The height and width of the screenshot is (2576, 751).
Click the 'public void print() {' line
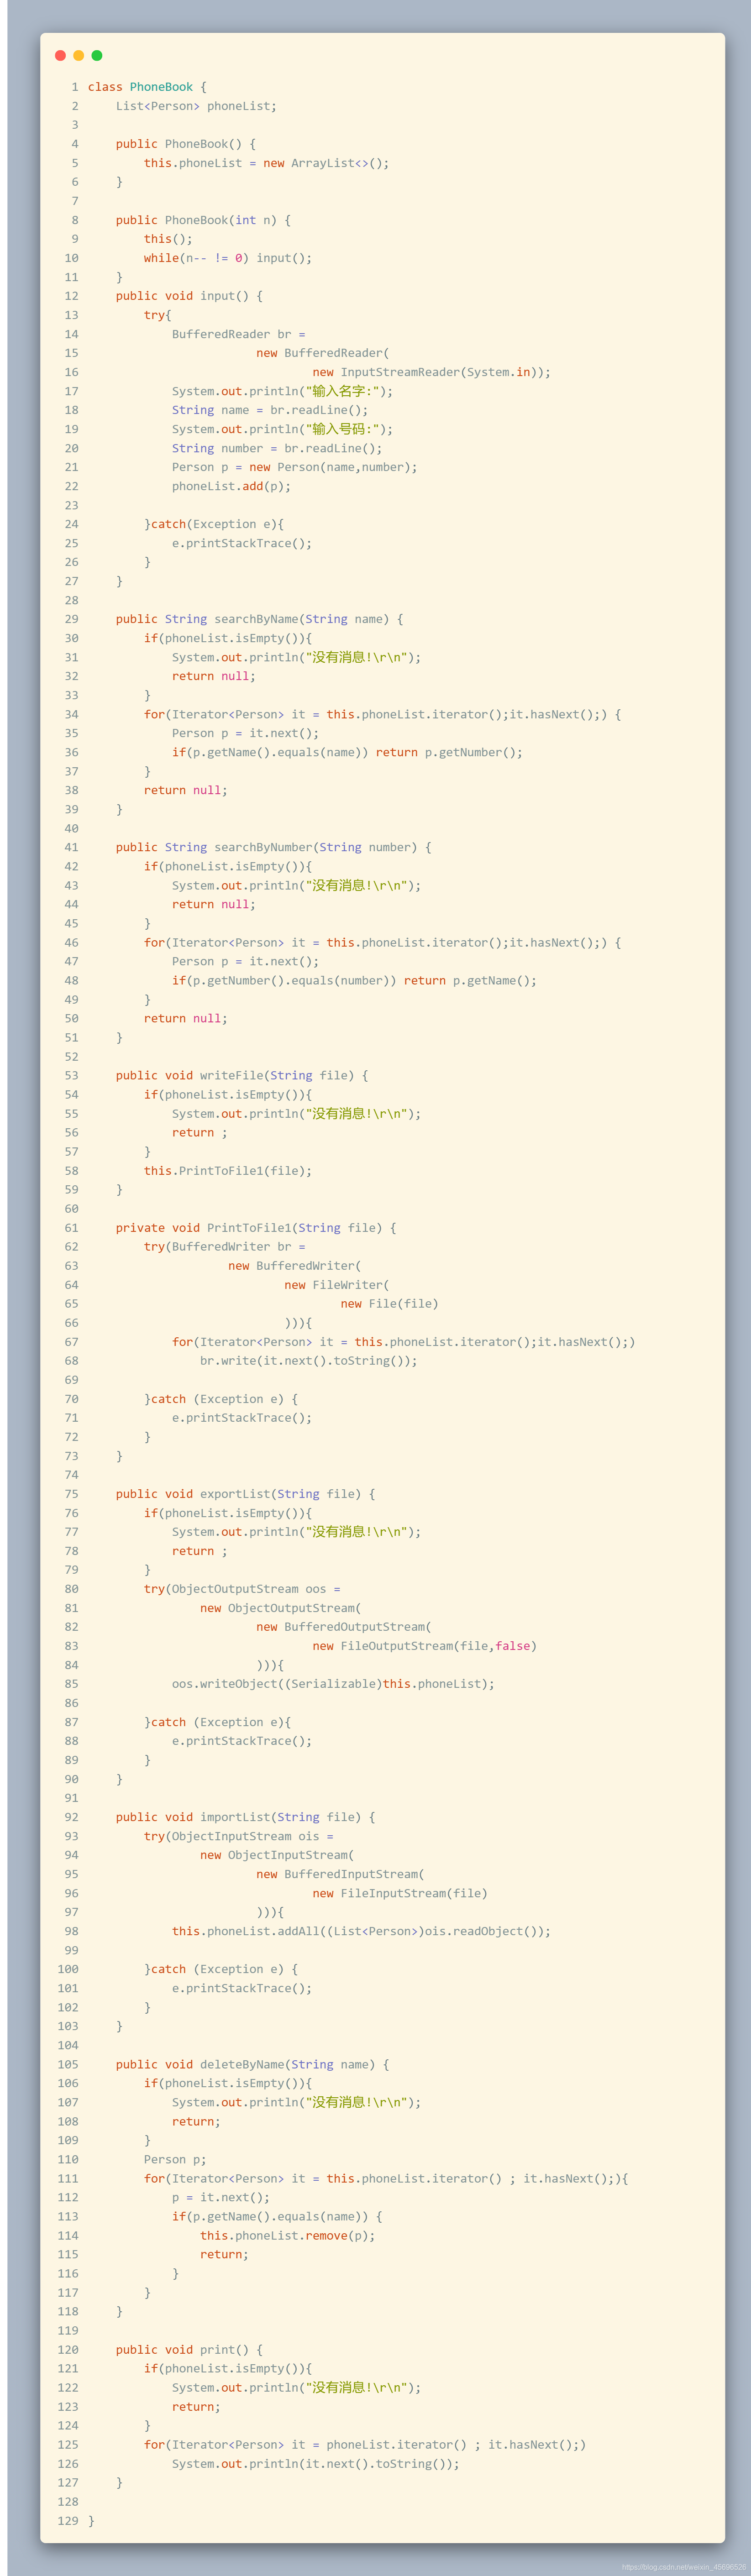point(189,2349)
